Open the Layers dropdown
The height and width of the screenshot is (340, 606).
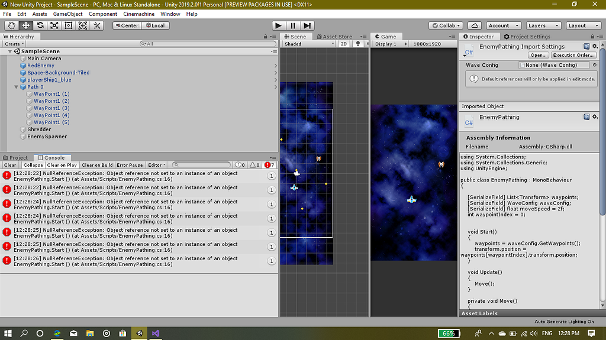(x=543, y=25)
